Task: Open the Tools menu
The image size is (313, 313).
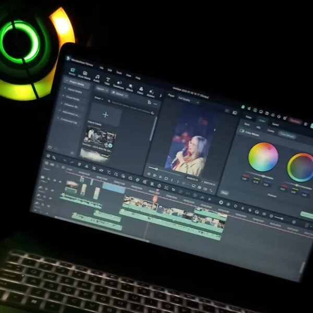Action: (119, 73)
